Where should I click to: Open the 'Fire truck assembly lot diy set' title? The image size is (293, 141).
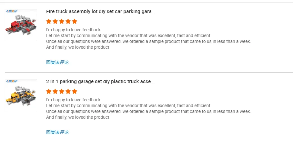point(100,12)
